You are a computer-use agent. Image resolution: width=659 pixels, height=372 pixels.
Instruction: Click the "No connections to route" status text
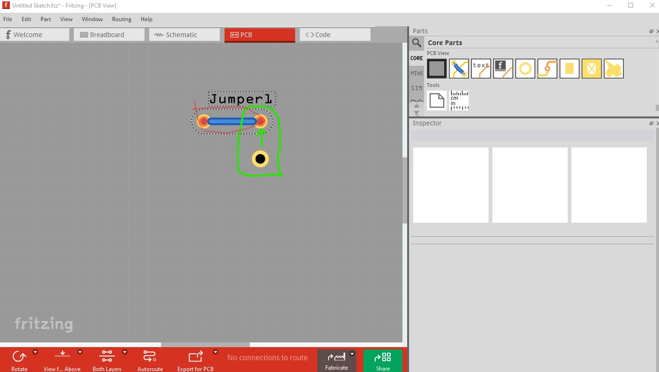pyautogui.click(x=267, y=357)
